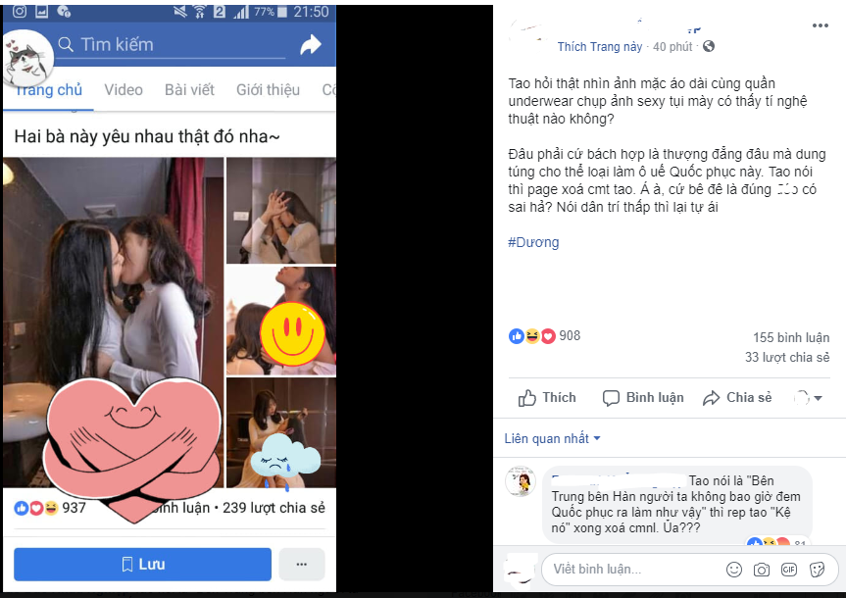
Task: Click the Thích Trang này link
Action: point(600,47)
